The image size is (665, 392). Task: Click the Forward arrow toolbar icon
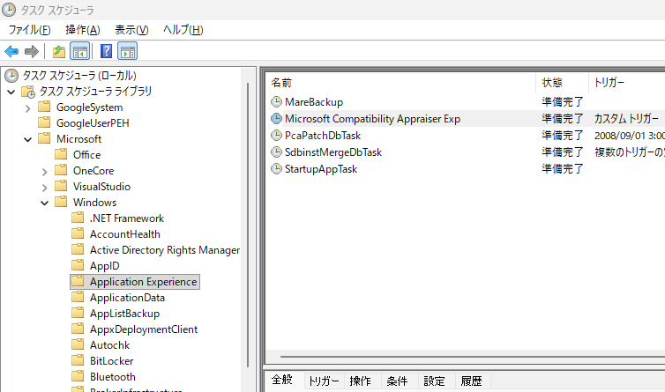click(x=31, y=51)
